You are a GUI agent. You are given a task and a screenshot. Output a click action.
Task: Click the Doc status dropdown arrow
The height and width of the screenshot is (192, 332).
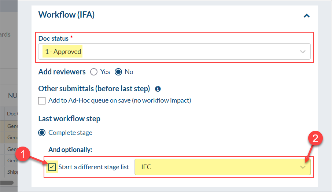click(x=303, y=52)
